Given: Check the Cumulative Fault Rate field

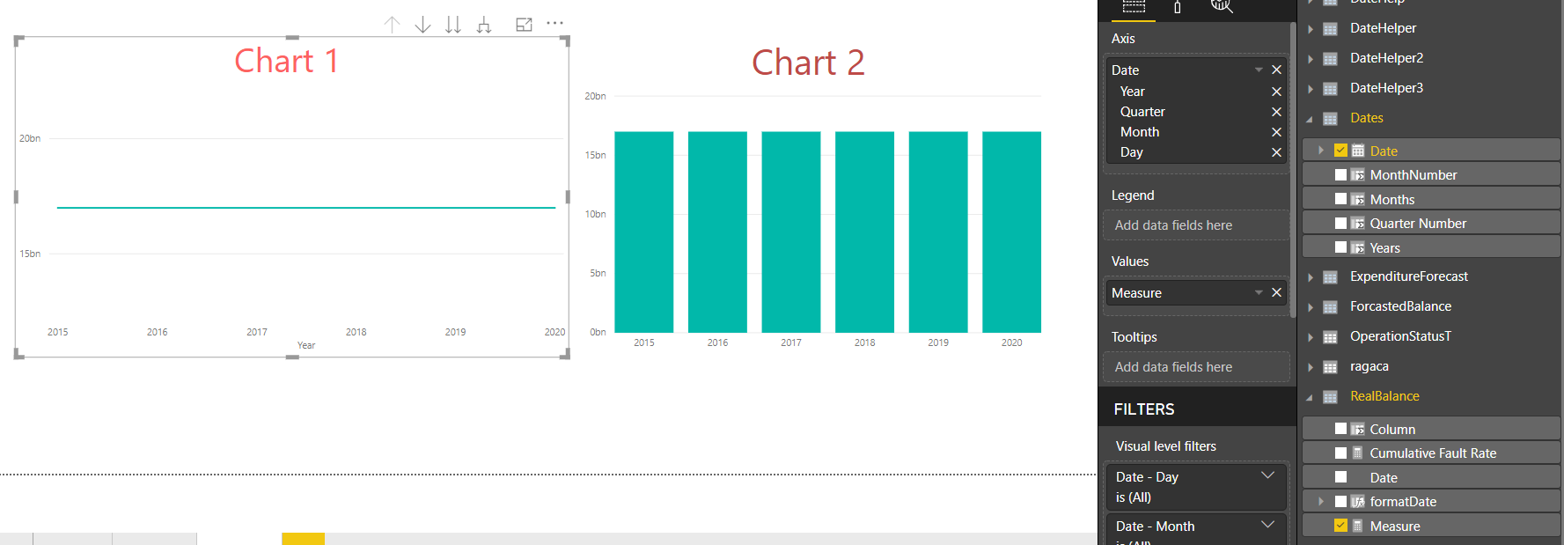Looking at the screenshot, I should pos(1340,453).
